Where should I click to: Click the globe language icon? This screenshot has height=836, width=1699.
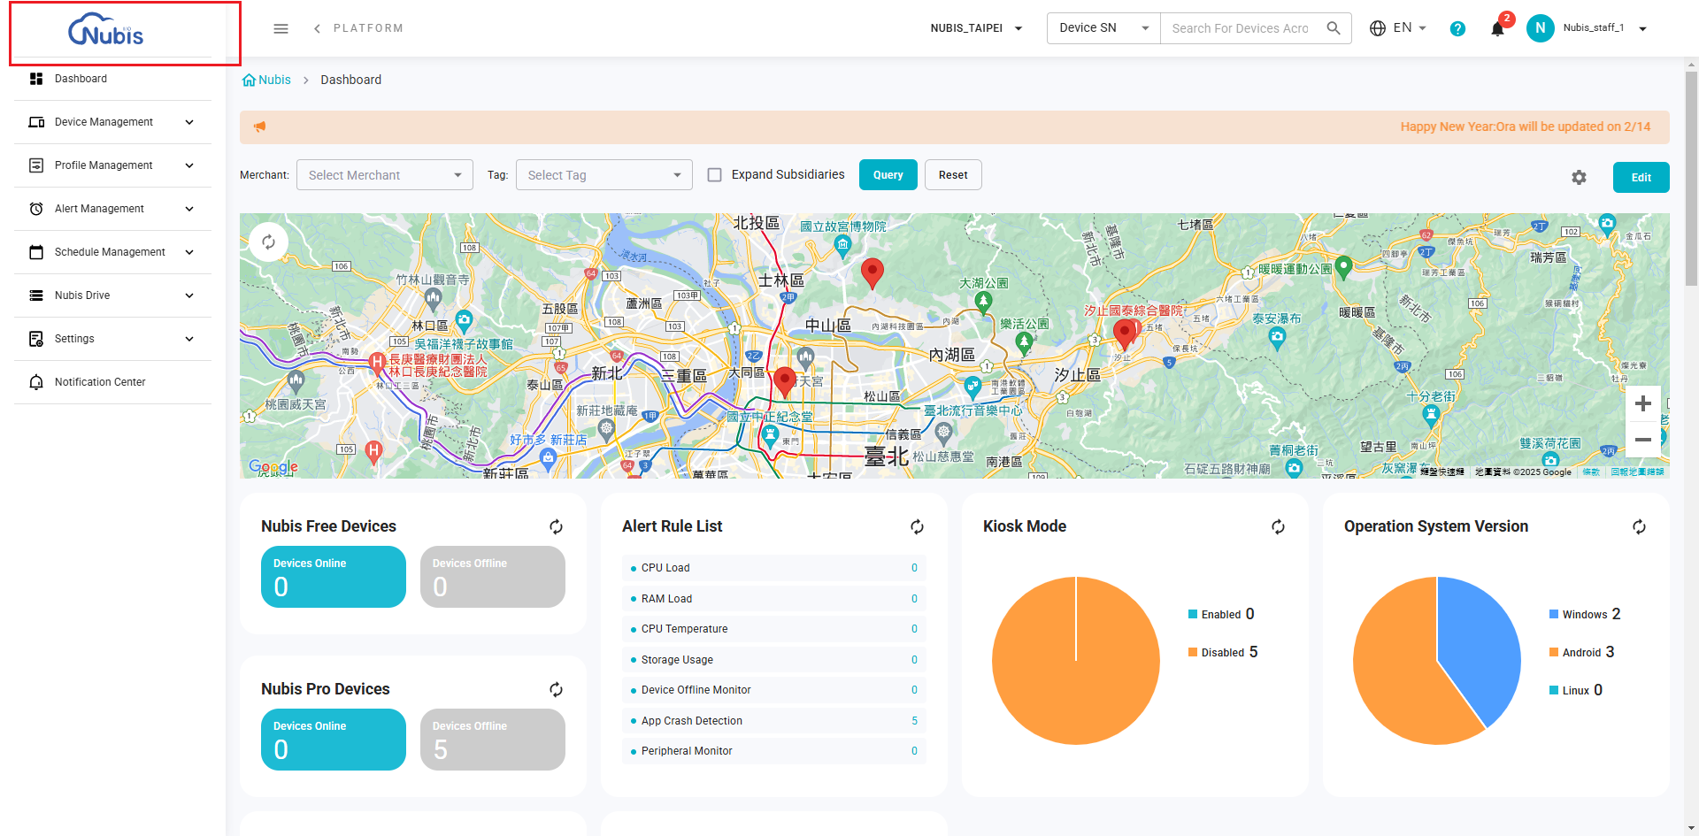(x=1378, y=28)
